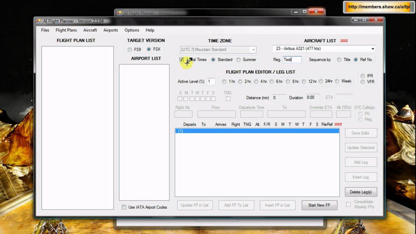Click the Reg. input field

tap(292, 59)
